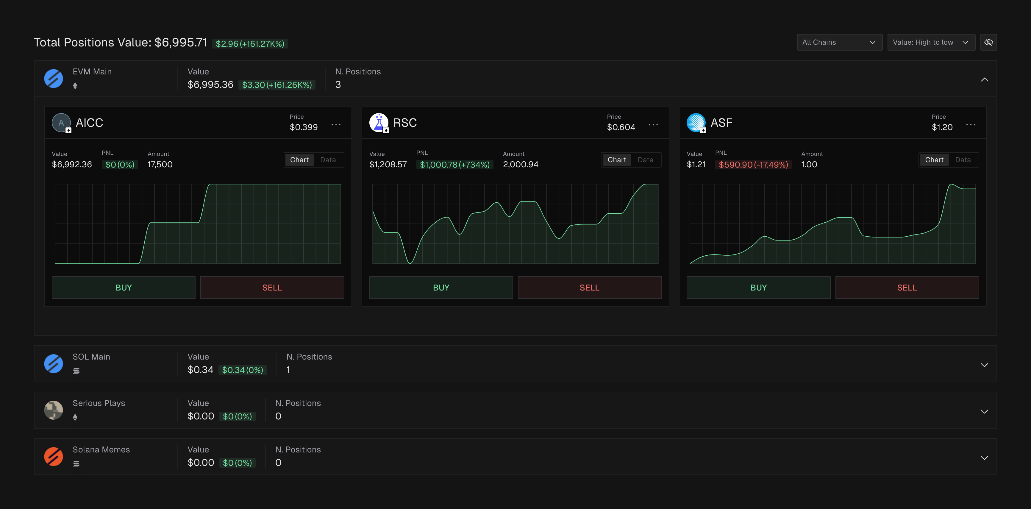Click the ASF price chart area
The height and width of the screenshot is (509, 1031).
[x=832, y=224]
